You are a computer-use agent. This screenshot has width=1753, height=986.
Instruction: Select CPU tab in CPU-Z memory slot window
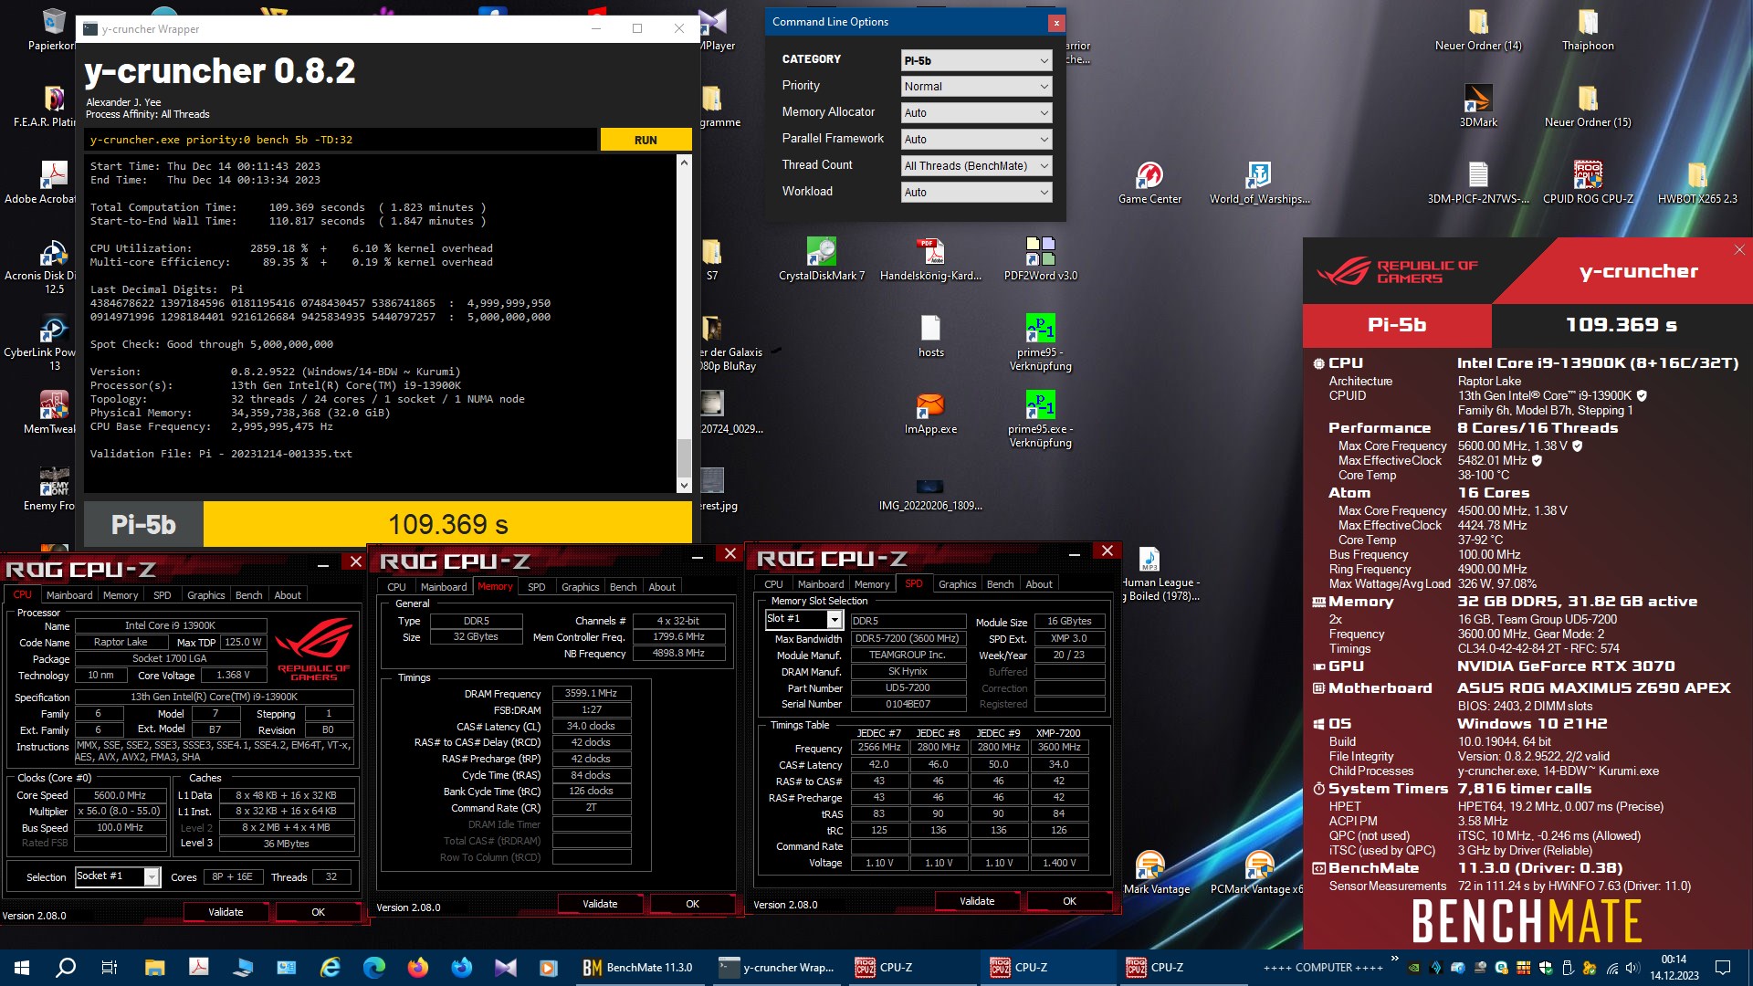point(773,584)
